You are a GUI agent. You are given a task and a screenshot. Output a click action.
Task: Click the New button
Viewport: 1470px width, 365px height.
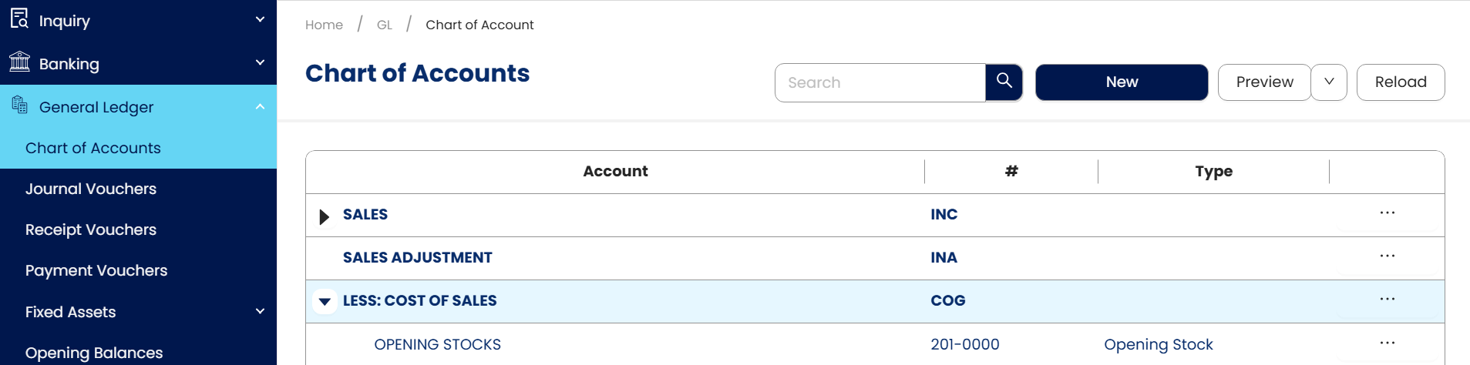pyautogui.click(x=1122, y=82)
